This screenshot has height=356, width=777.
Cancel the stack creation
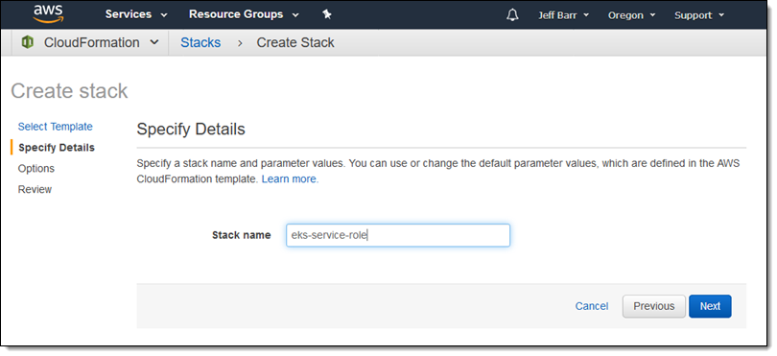coord(592,306)
